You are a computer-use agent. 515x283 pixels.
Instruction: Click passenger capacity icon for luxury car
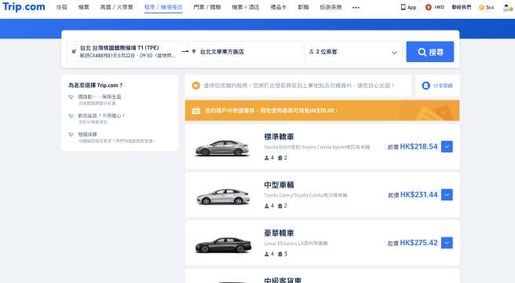coord(267,254)
